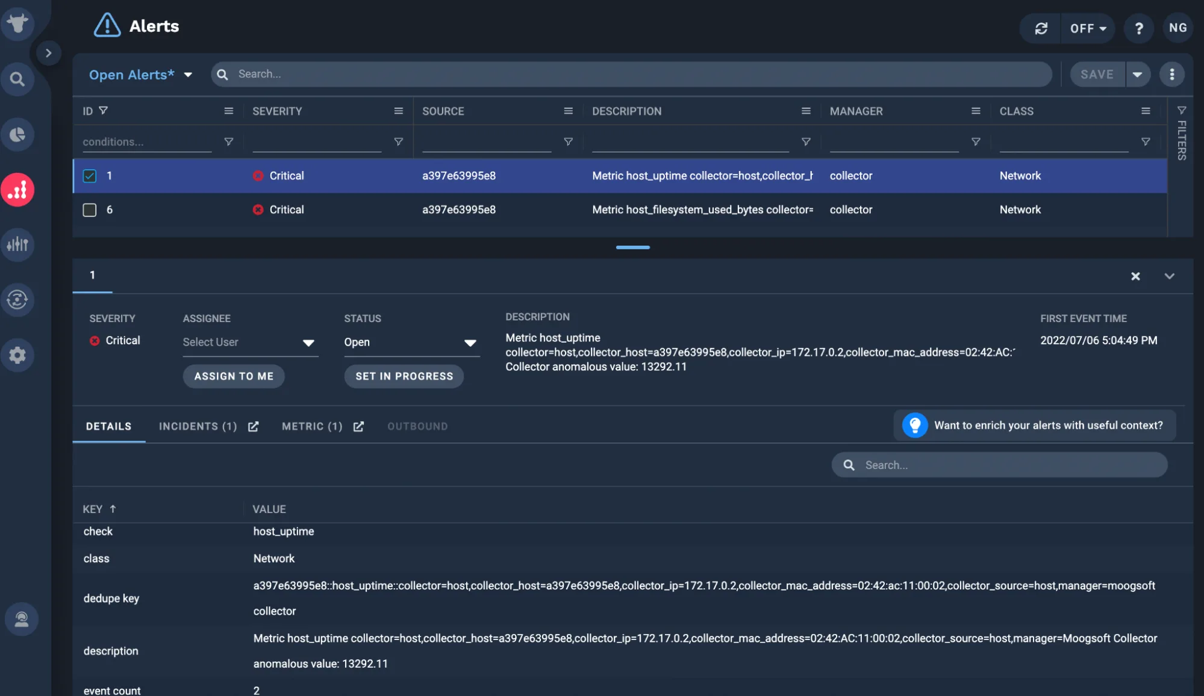Open the auto-refresh OFF dropdown
The height and width of the screenshot is (696, 1204).
pyautogui.click(x=1088, y=28)
